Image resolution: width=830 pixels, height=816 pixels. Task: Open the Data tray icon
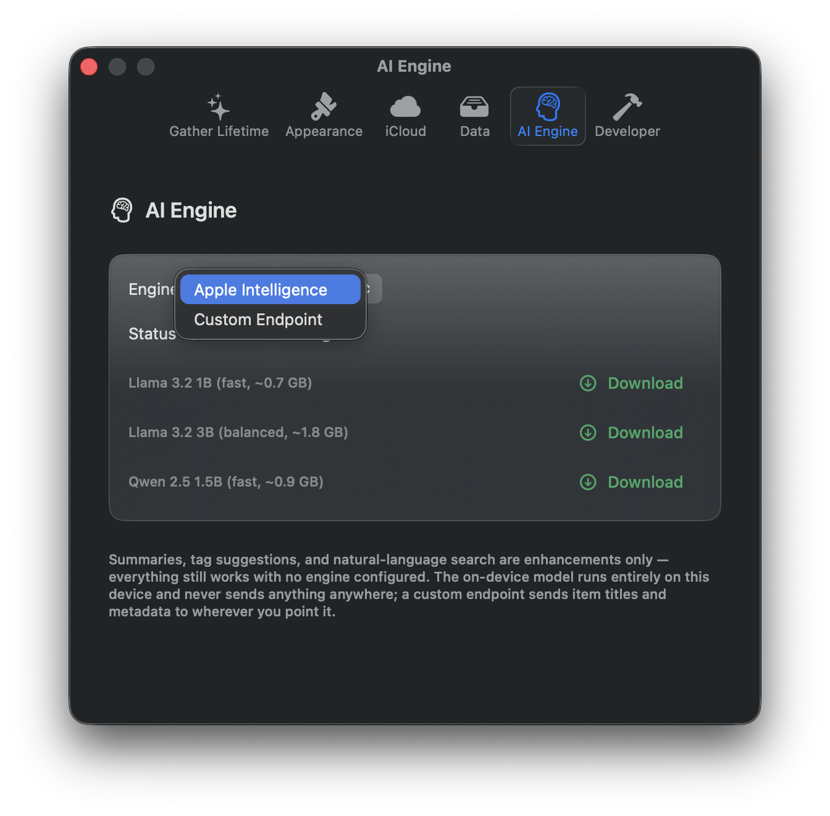(474, 107)
